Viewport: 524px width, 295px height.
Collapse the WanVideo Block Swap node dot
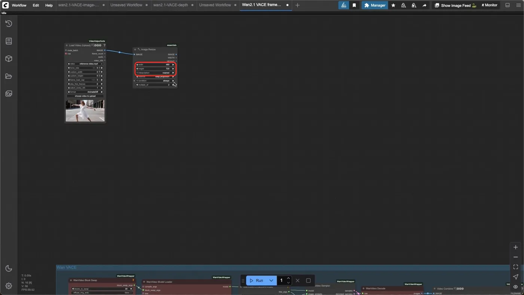click(71, 280)
